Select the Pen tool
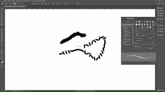Image resolution: width=165 pixels, height=92 pixels. tap(2, 43)
